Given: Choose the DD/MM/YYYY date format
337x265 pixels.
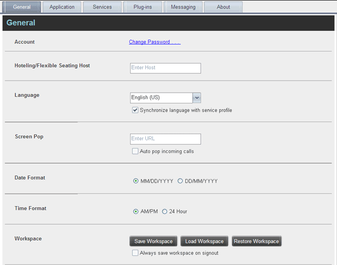Looking at the screenshot, I should pyautogui.click(x=180, y=181).
